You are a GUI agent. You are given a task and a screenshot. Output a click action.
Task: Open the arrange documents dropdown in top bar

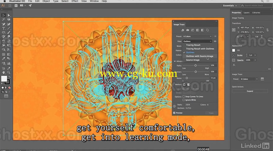23,5
